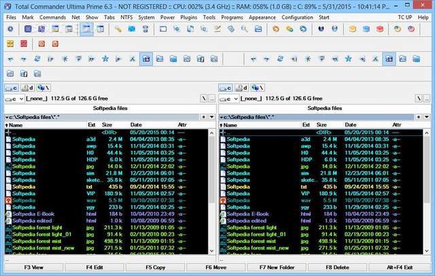Open the Plugins menu
This screenshot has height=276, width=435.
pyautogui.click(x=189, y=17)
